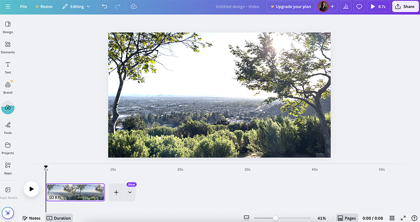Select the video on the canvas
Screen dimensions: 420x222
point(219,95)
